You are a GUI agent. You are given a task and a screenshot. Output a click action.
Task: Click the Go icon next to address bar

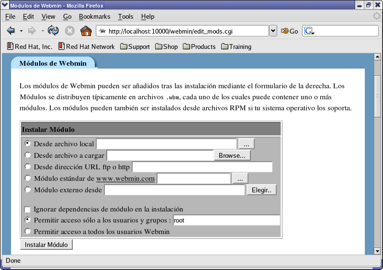(x=290, y=31)
